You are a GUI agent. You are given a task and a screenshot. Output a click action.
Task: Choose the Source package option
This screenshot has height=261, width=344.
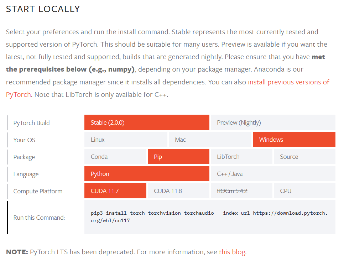click(x=304, y=157)
